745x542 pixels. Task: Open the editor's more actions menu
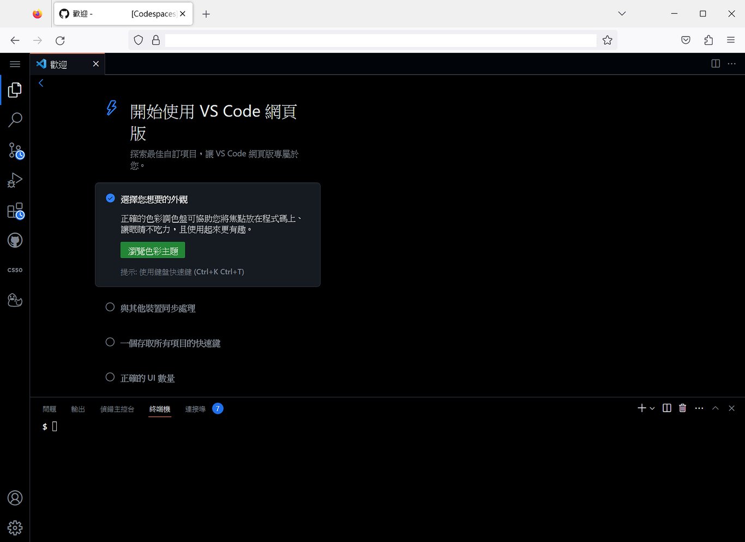pyautogui.click(x=732, y=63)
